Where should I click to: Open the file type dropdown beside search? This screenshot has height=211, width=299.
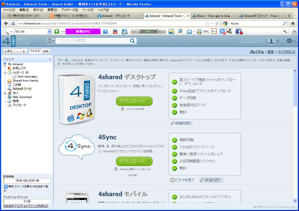51,41
